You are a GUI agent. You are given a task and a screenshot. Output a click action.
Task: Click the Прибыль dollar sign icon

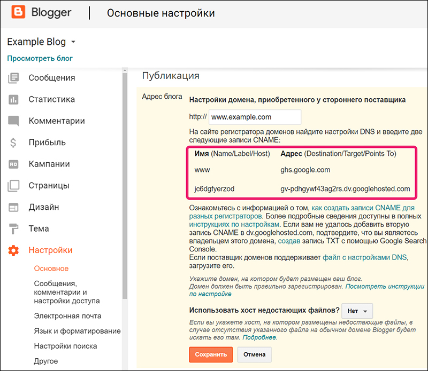point(13,143)
